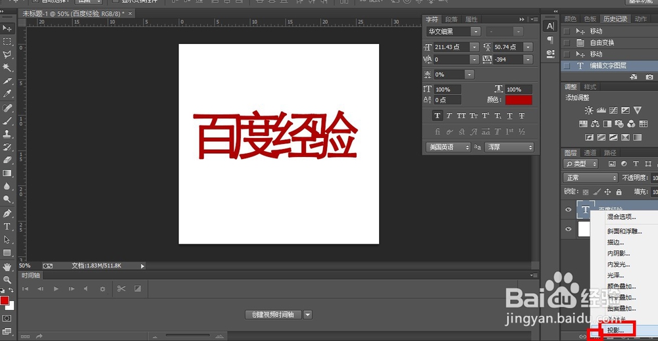658x341 pixels.
Task: Open the Character panel from side dock
Action: coord(550,26)
